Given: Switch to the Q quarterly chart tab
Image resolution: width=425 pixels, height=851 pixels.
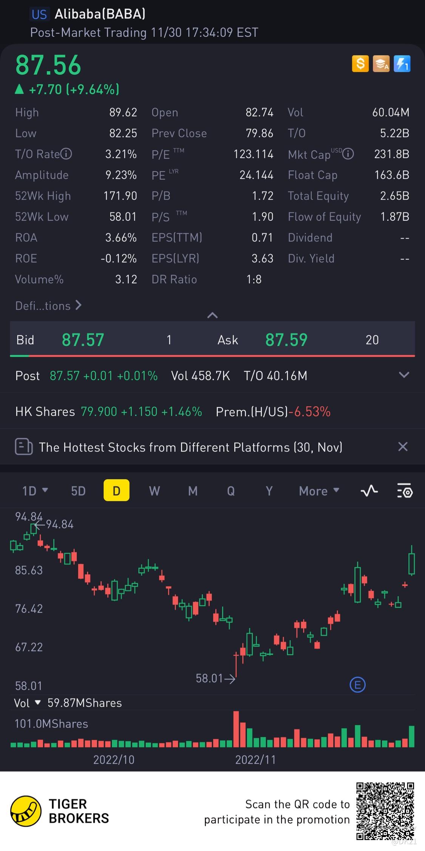Looking at the screenshot, I should pos(231,491).
